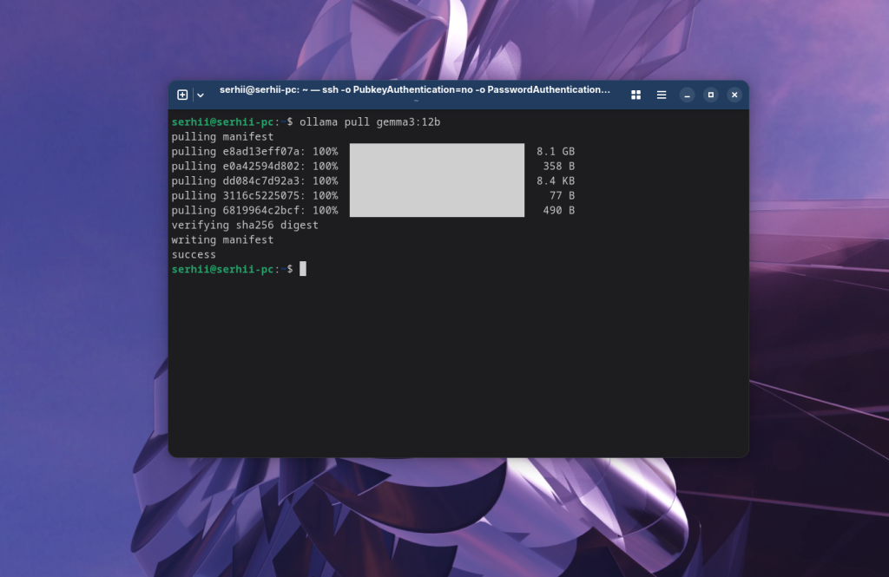Click the "pulling manifest" line
Image resolution: width=889 pixels, height=577 pixels.
[222, 136]
